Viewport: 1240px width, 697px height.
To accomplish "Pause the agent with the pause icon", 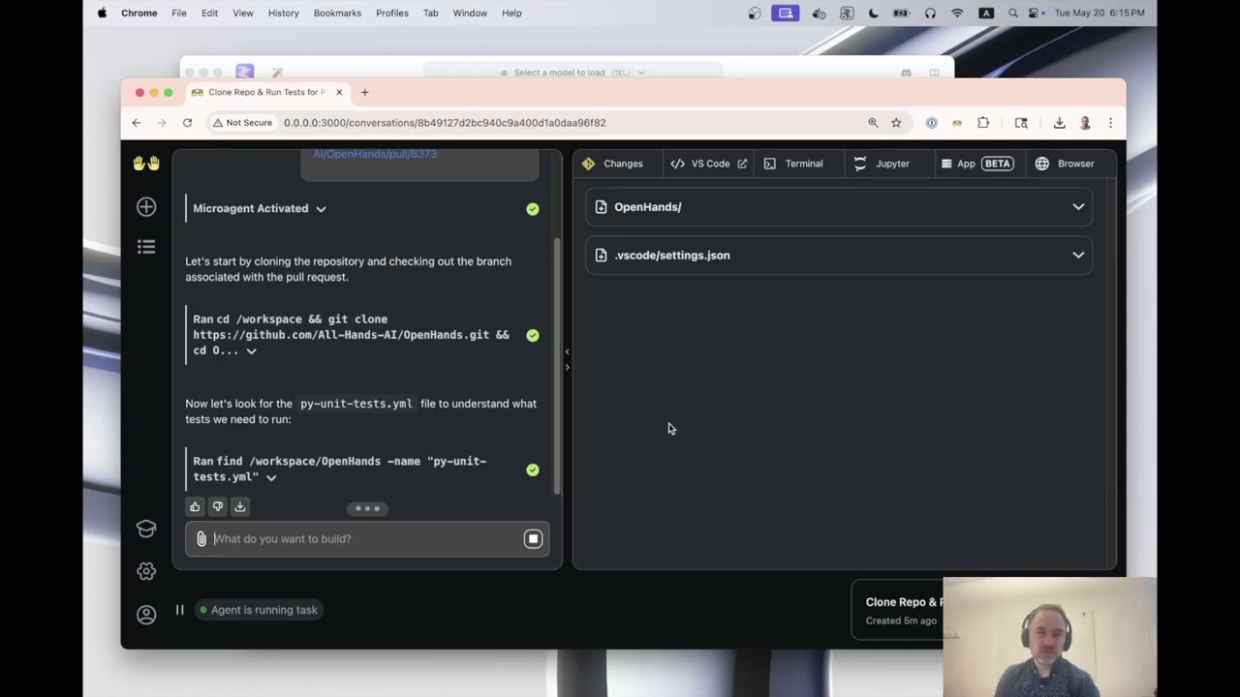I will tap(179, 610).
